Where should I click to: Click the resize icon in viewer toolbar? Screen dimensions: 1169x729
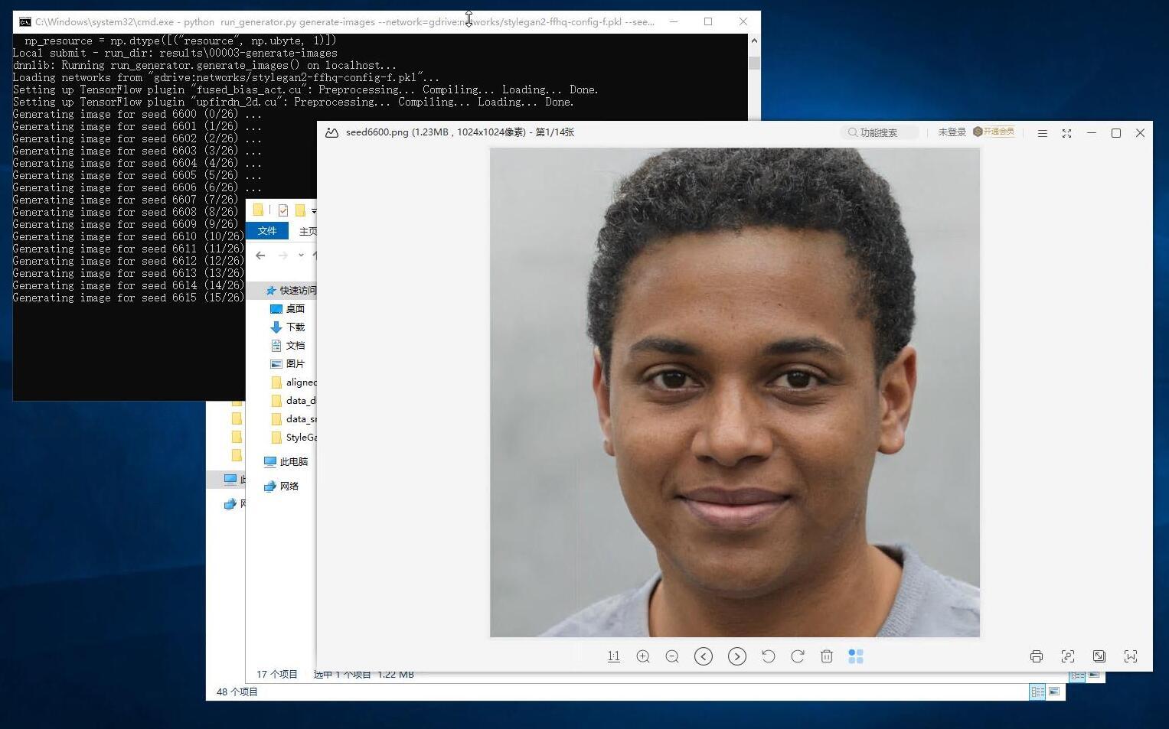[x=1099, y=656]
